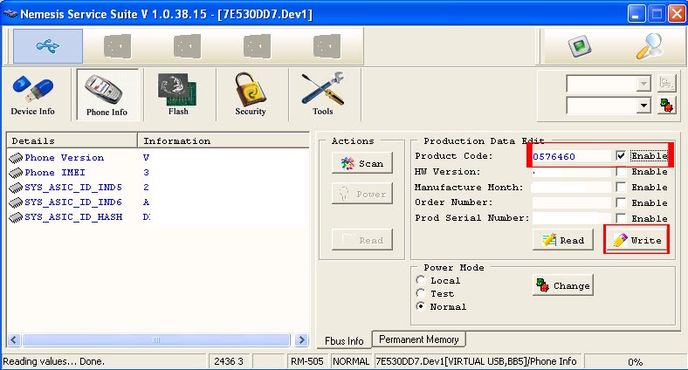The image size is (688, 370).
Task: Open the upper disabled combo box arrow
Action: (x=643, y=83)
